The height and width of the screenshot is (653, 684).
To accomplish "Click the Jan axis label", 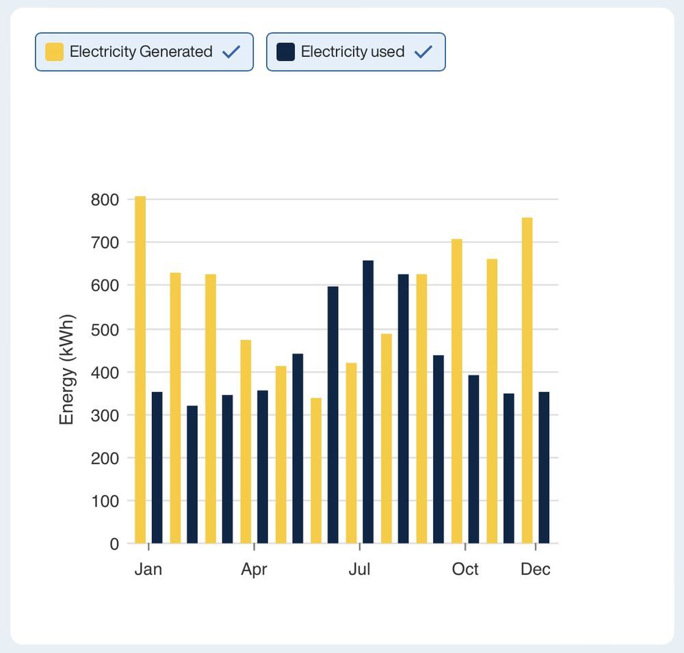I will pos(148,570).
